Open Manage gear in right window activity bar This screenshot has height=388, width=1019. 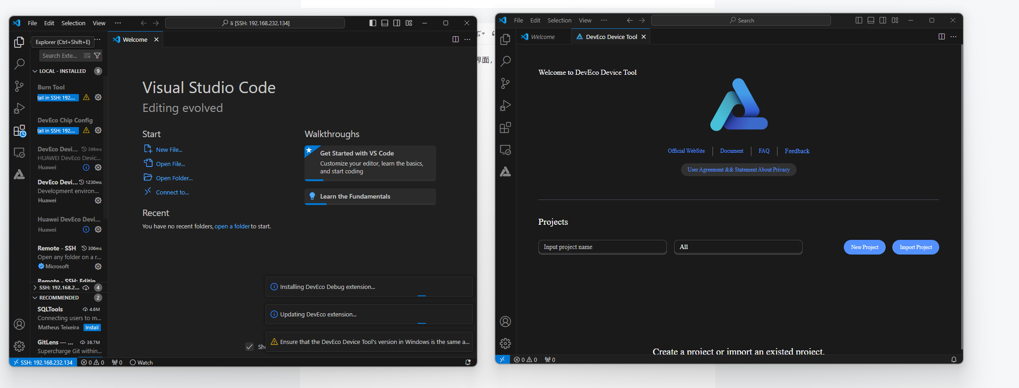505,344
